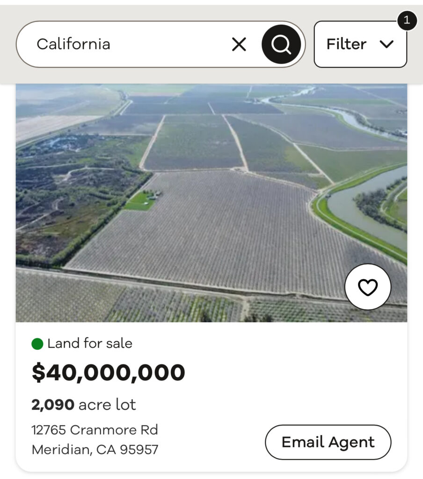Click the Email Agent button

pyautogui.click(x=328, y=442)
